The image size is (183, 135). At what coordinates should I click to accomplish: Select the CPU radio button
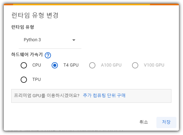pos(24,65)
